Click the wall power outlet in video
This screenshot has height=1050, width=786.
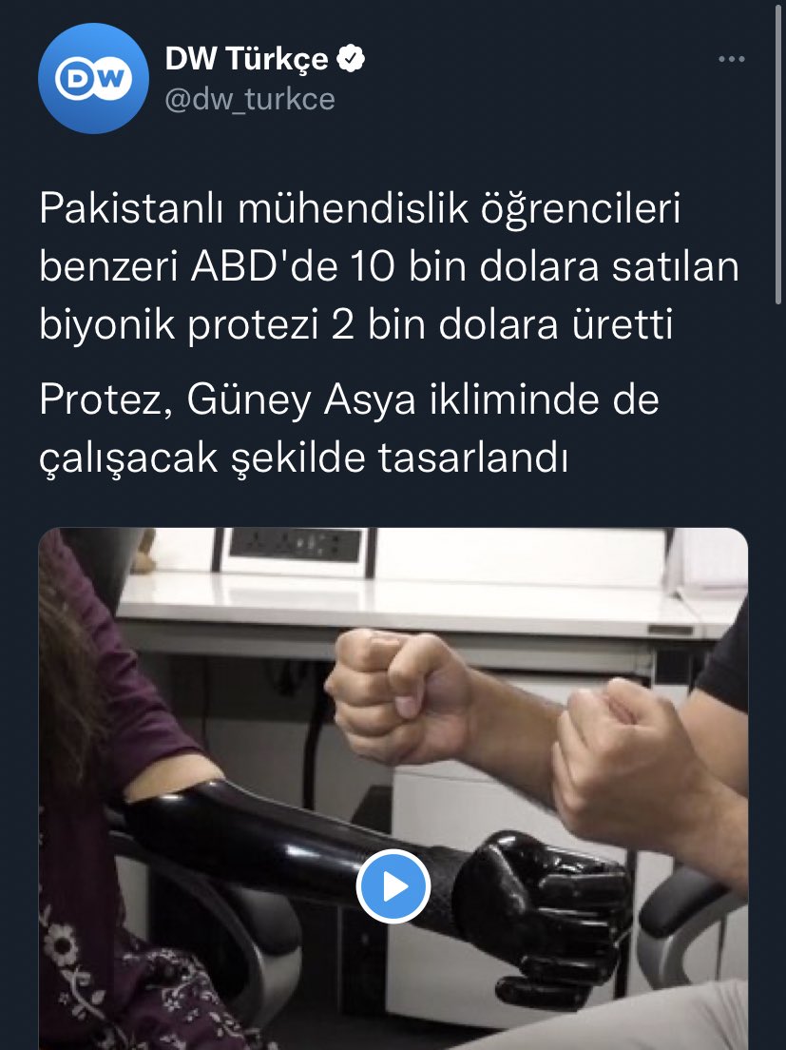pos(295,549)
